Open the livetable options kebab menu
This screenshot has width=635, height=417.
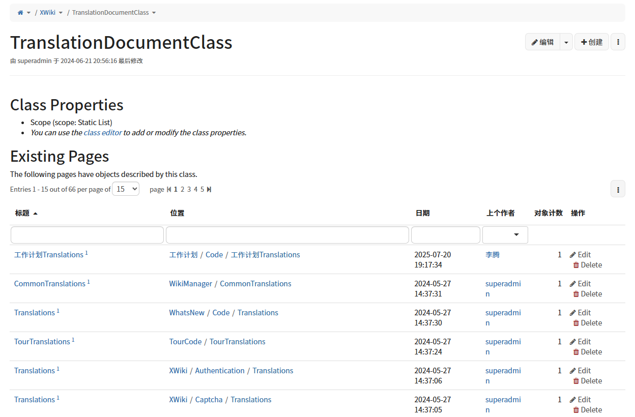(618, 189)
